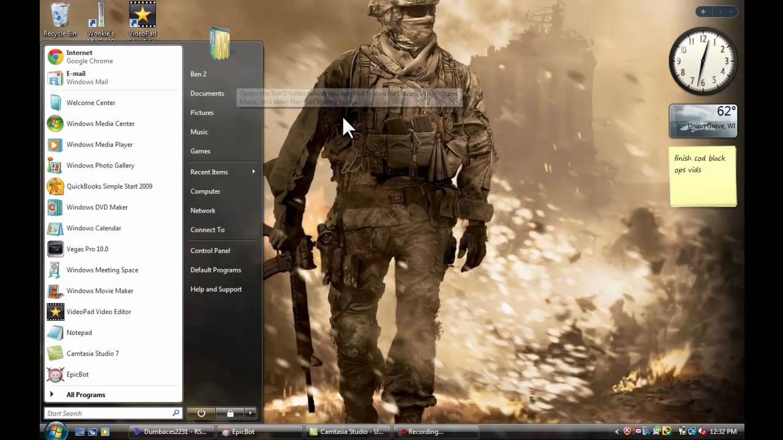Screen dimensions: 783x440
Task: Switch to Recording taskbar button
Action: click(435, 431)
